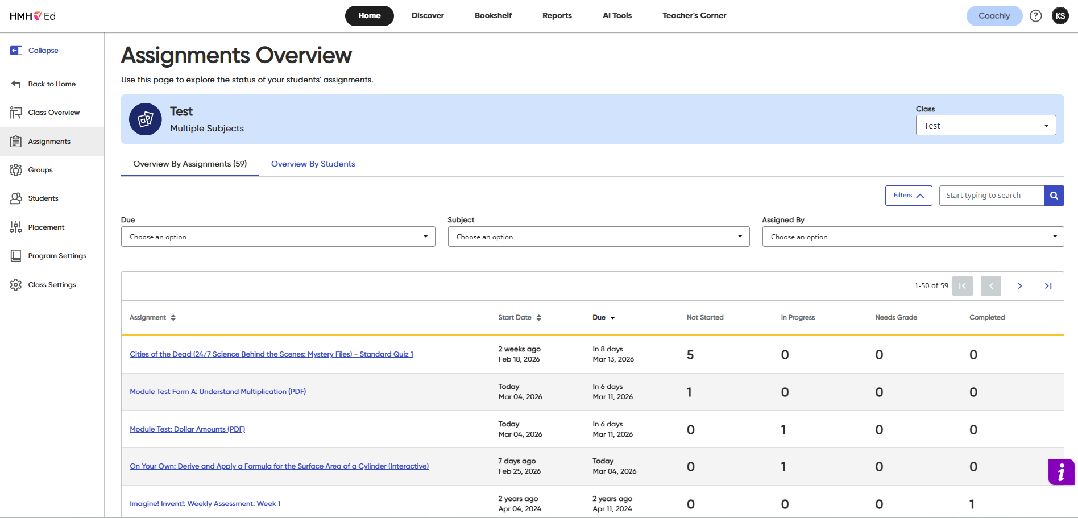Image resolution: width=1078 pixels, height=518 pixels.
Task: Sort by the Assignment column
Action: (153, 318)
